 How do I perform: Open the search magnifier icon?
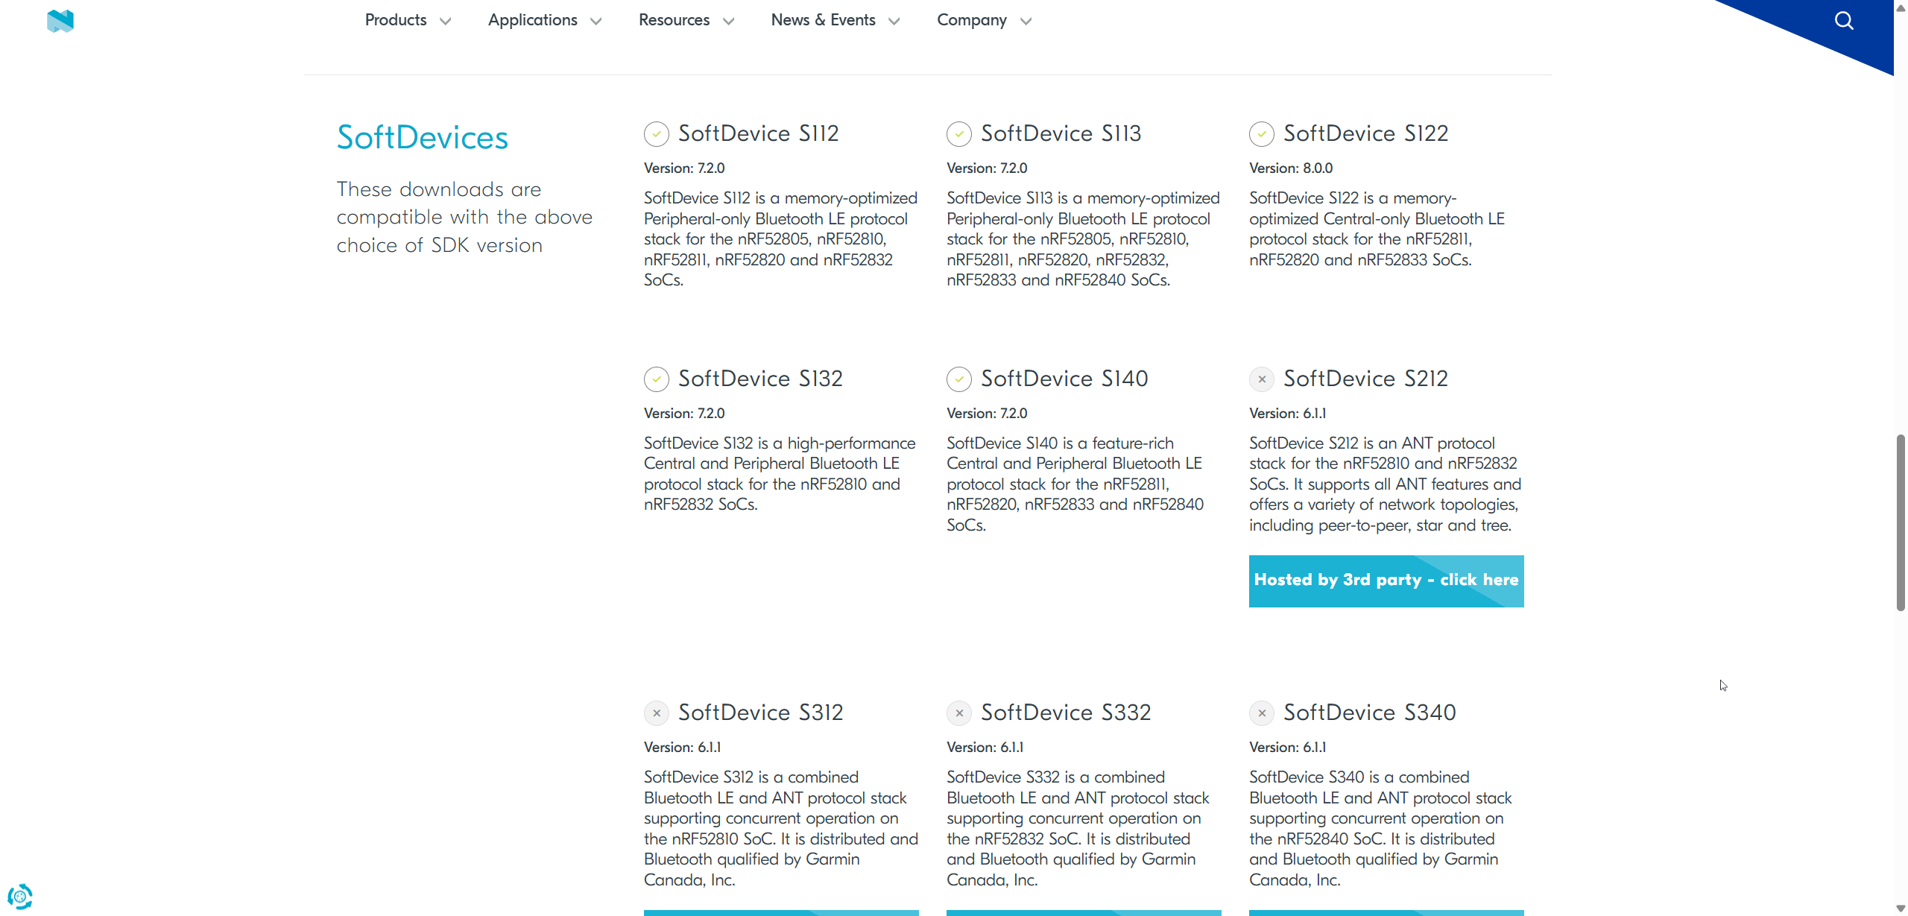coord(1844,20)
